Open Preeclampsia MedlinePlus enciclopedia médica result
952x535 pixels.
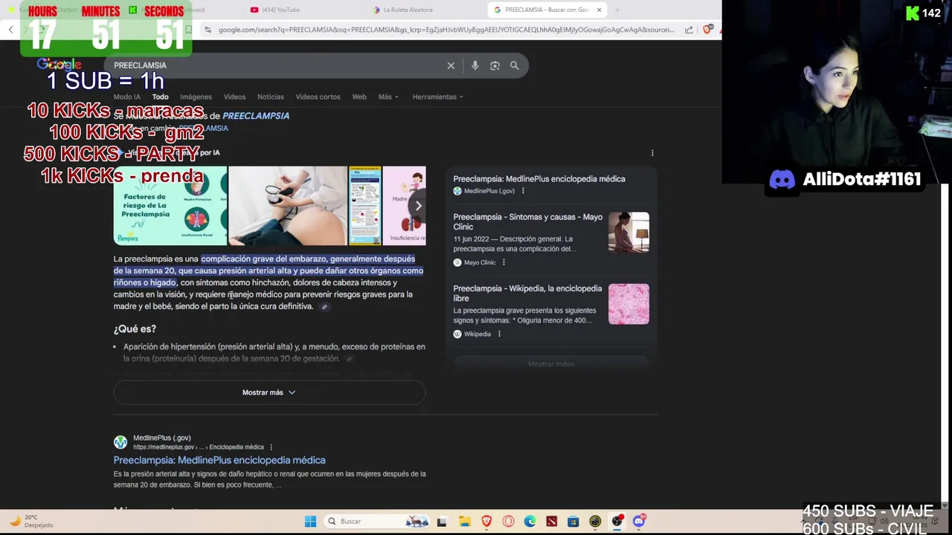[x=219, y=460]
